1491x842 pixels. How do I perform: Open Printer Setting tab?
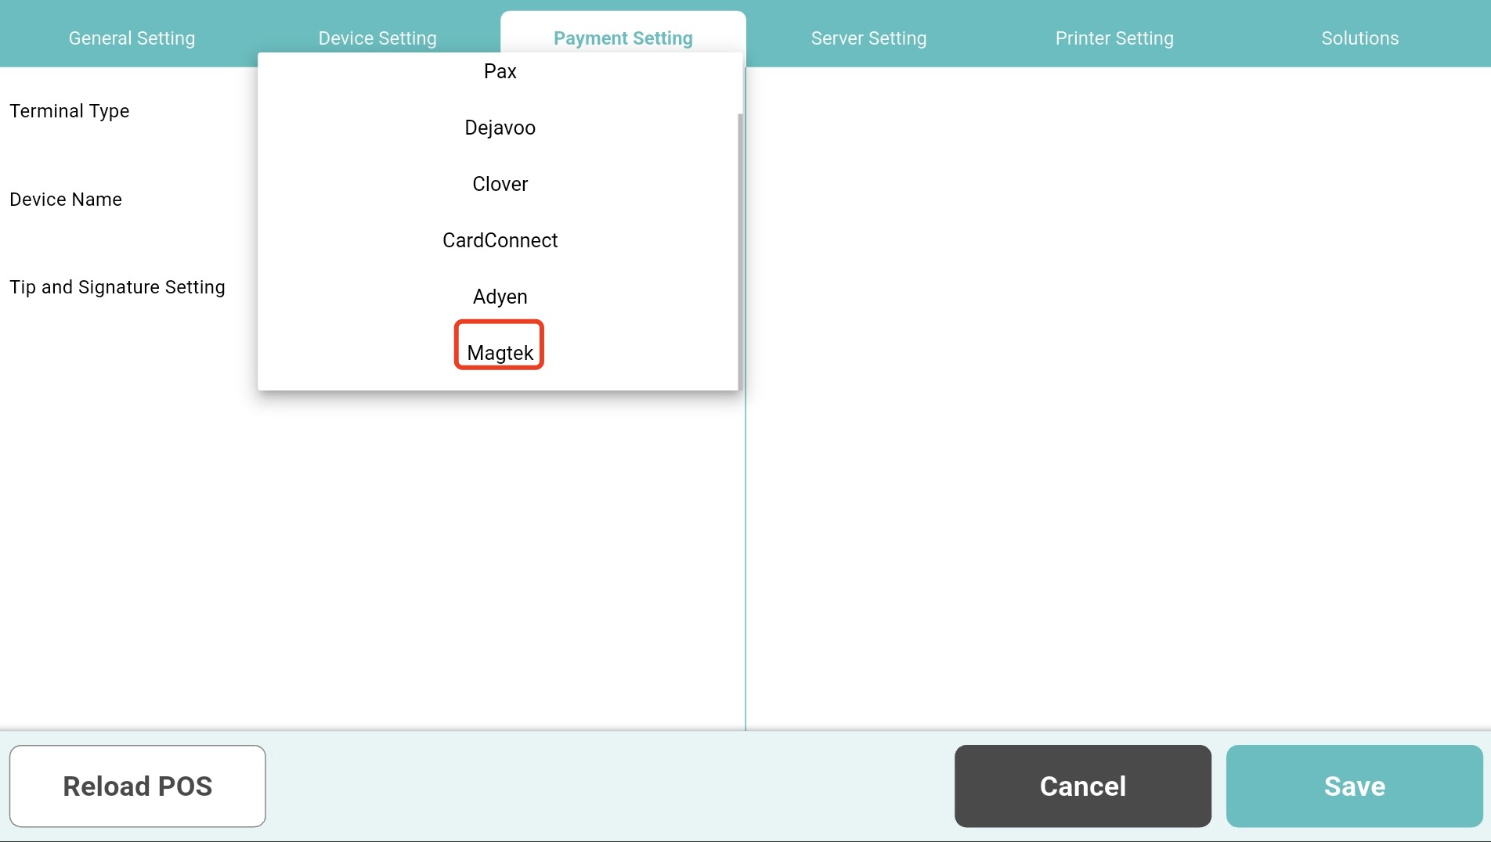1114,38
